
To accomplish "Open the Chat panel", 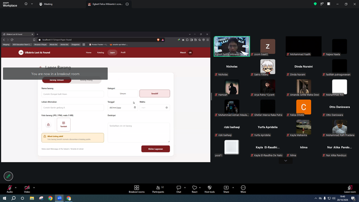I will tap(178, 189).
